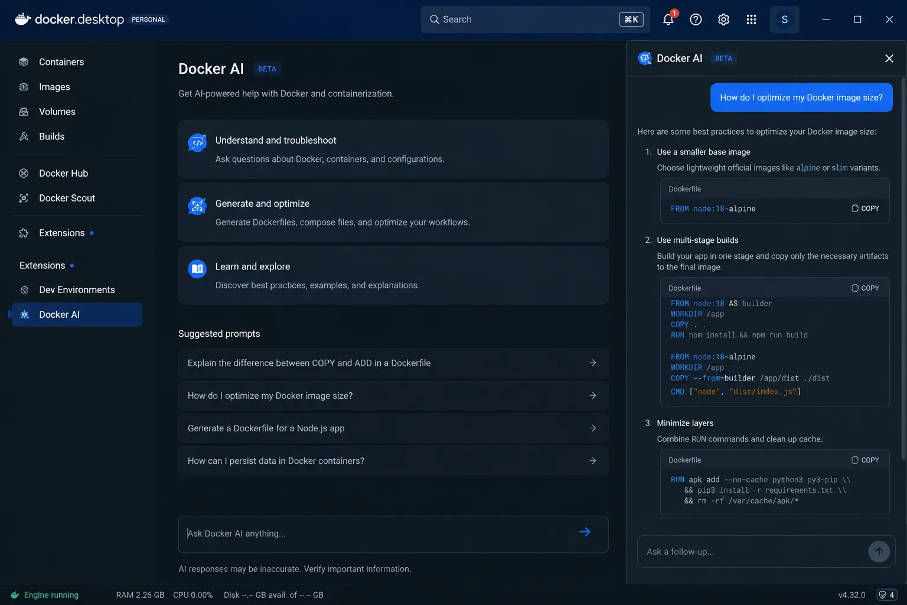The width and height of the screenshot is (907, 605).
Task: Choose the optimize Docker image size prompt
Action: tap(393, 395)
